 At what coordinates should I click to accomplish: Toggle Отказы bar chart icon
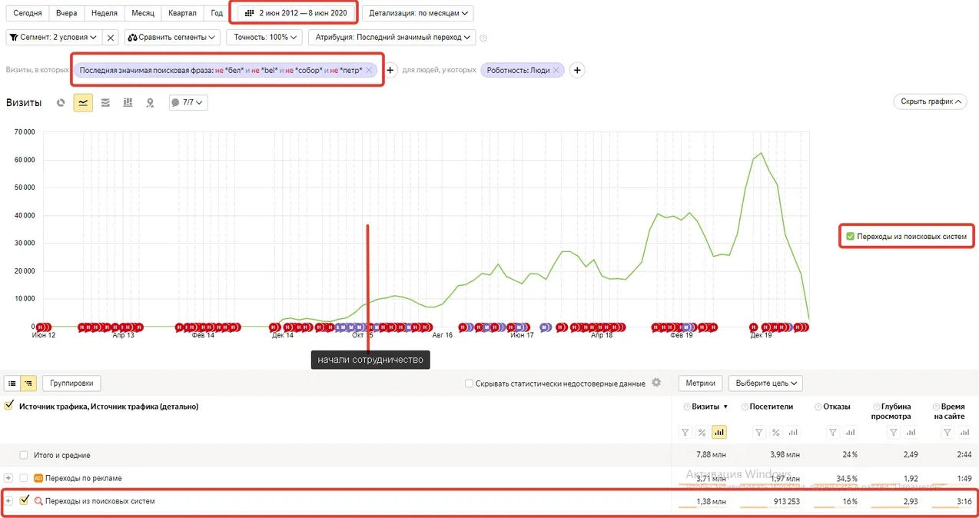850,433
